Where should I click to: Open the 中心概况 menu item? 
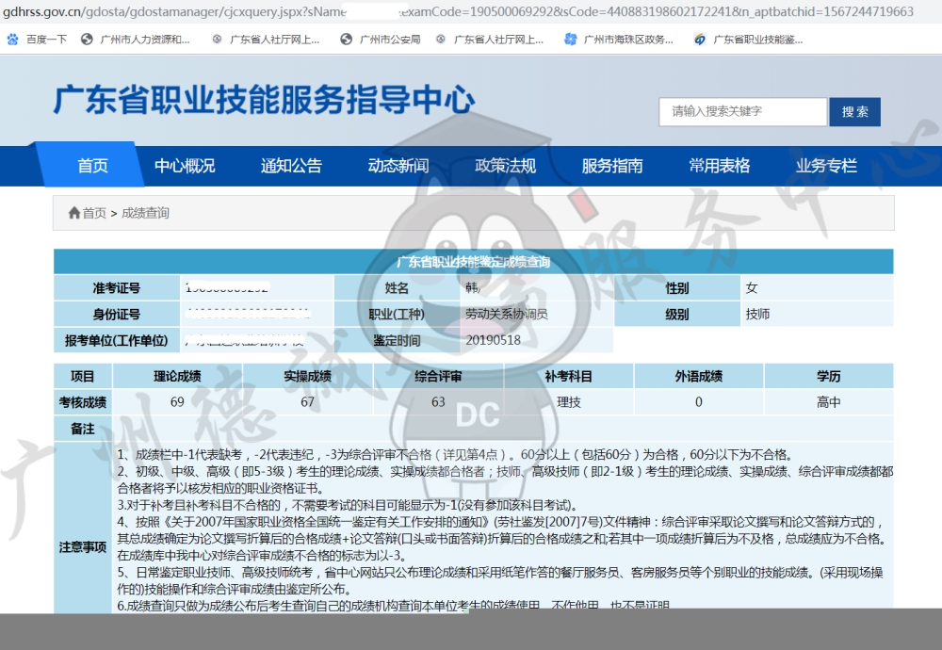[185, 166]
